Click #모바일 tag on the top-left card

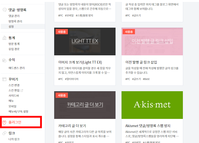pyautogui.click(x=69, y=16)
